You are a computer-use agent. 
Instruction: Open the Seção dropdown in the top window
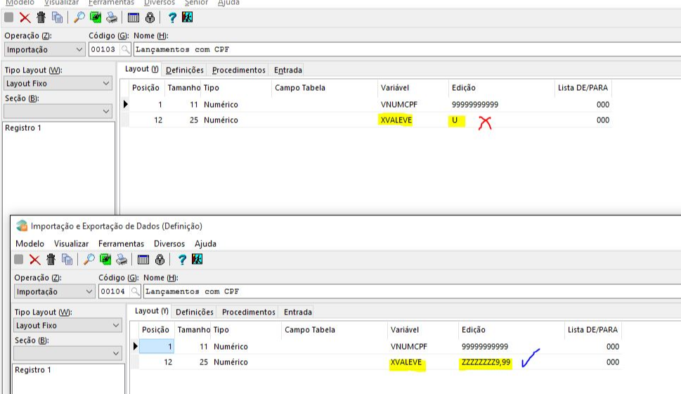coord(106,111)
